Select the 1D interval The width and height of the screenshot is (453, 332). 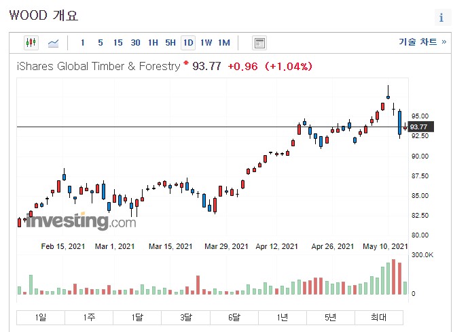[x=188, y=43]
